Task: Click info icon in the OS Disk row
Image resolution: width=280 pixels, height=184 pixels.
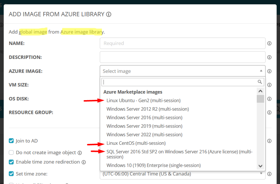Action: pyautogui.click(x=269, y=99)
